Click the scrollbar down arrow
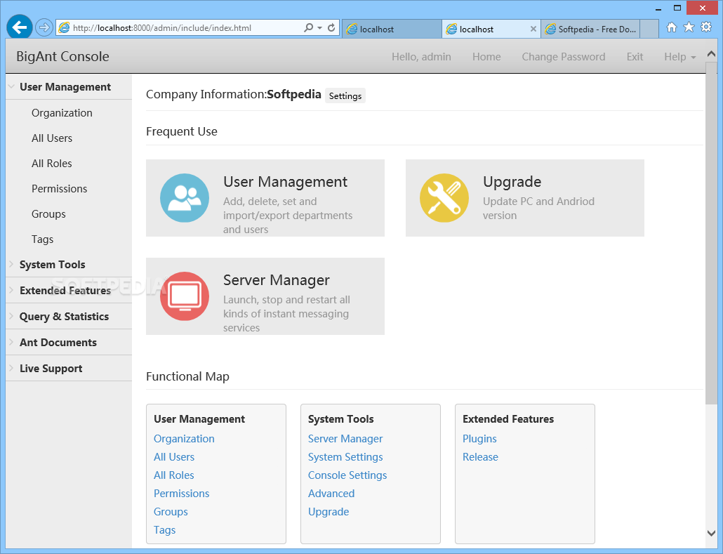This screenshot has width=723, height=554. pyautogui.click(x=711, y=533)
